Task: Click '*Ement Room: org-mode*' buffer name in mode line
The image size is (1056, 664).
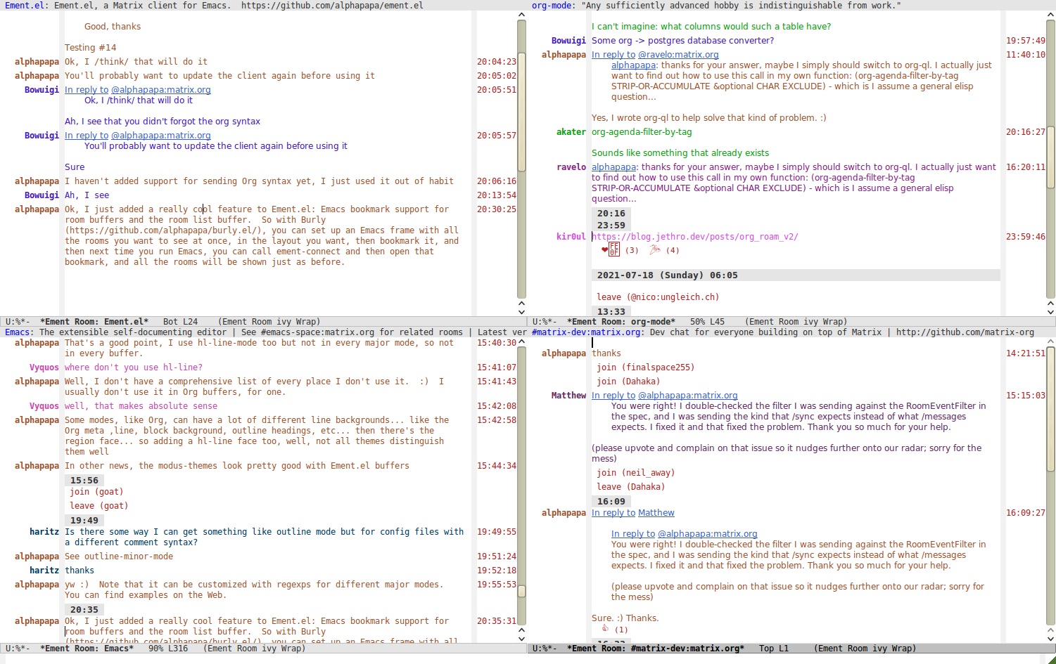Action: [x=621, y=322]
